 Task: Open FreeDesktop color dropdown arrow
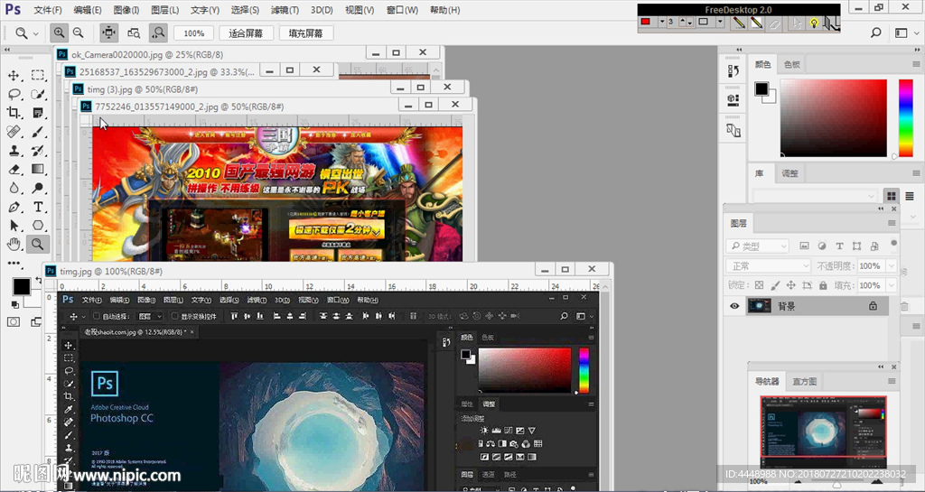pos(662,22)
